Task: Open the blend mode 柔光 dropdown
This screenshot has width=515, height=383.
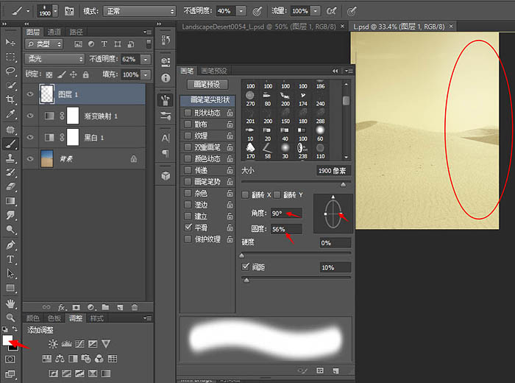Action: 53,59
